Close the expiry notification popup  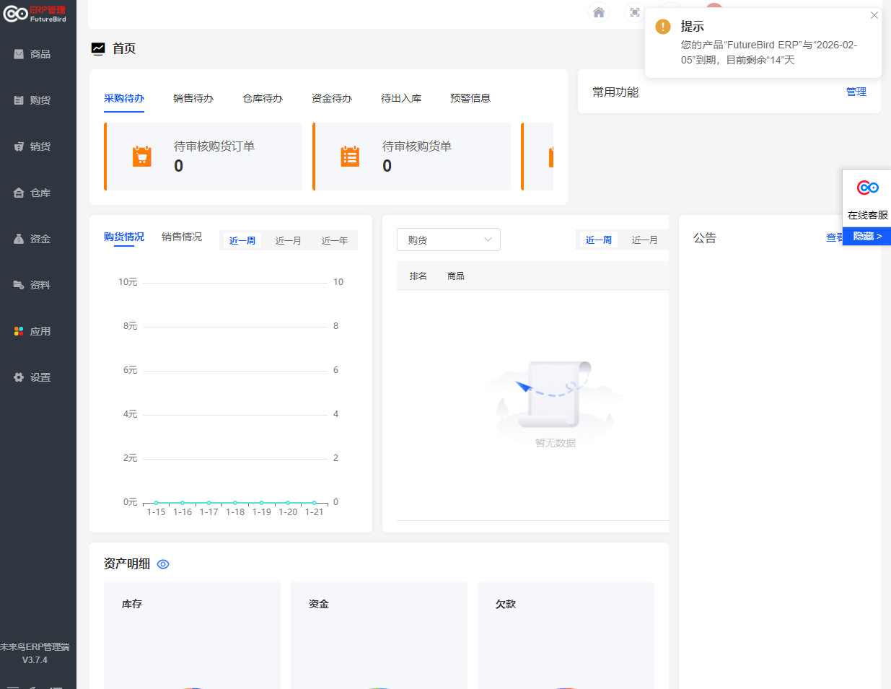(874, 15)
